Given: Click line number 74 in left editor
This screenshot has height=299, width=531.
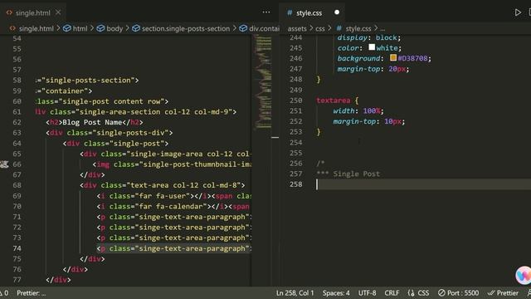Looking at the screenshot, I should click(x=17, y=248).
